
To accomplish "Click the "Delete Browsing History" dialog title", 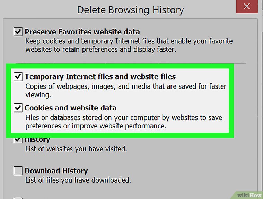I will [x=130, y=9].
